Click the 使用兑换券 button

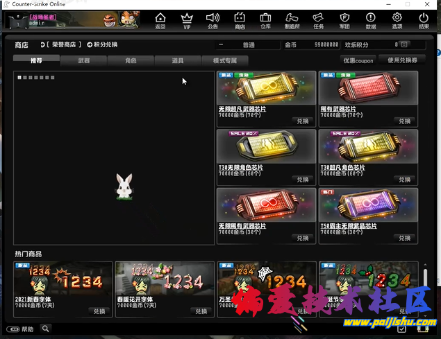(402, 60)
